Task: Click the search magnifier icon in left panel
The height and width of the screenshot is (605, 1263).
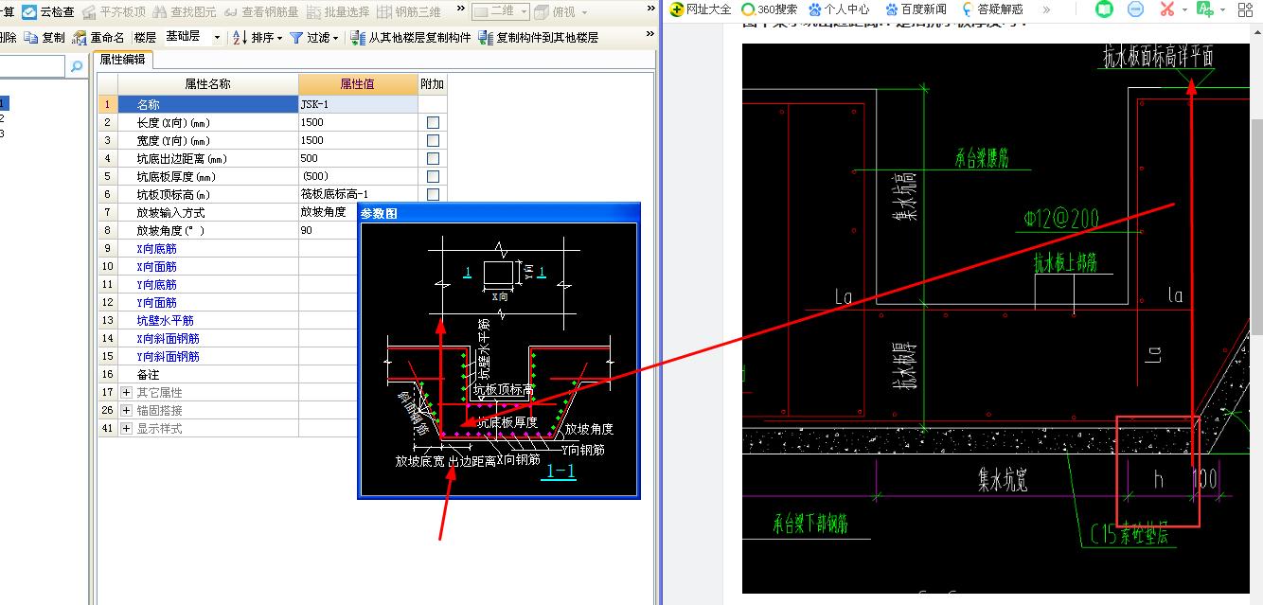Action: pos(77,67)
